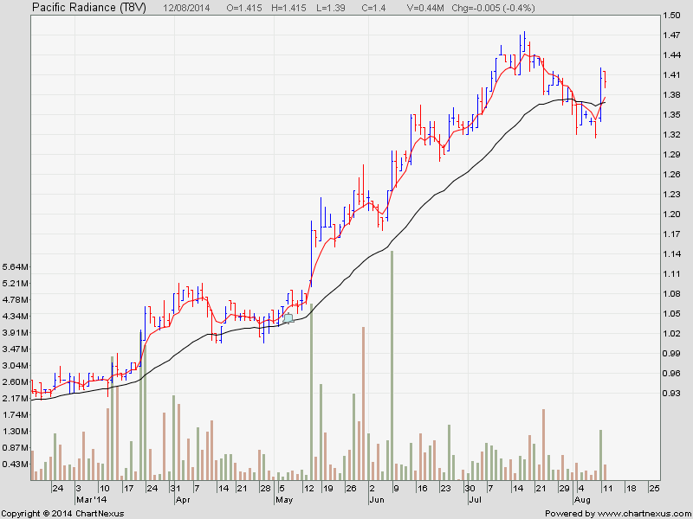The width and height of the screenshot is (693, 519).
Task: Click the Aug month label
Action: (581, 500)
